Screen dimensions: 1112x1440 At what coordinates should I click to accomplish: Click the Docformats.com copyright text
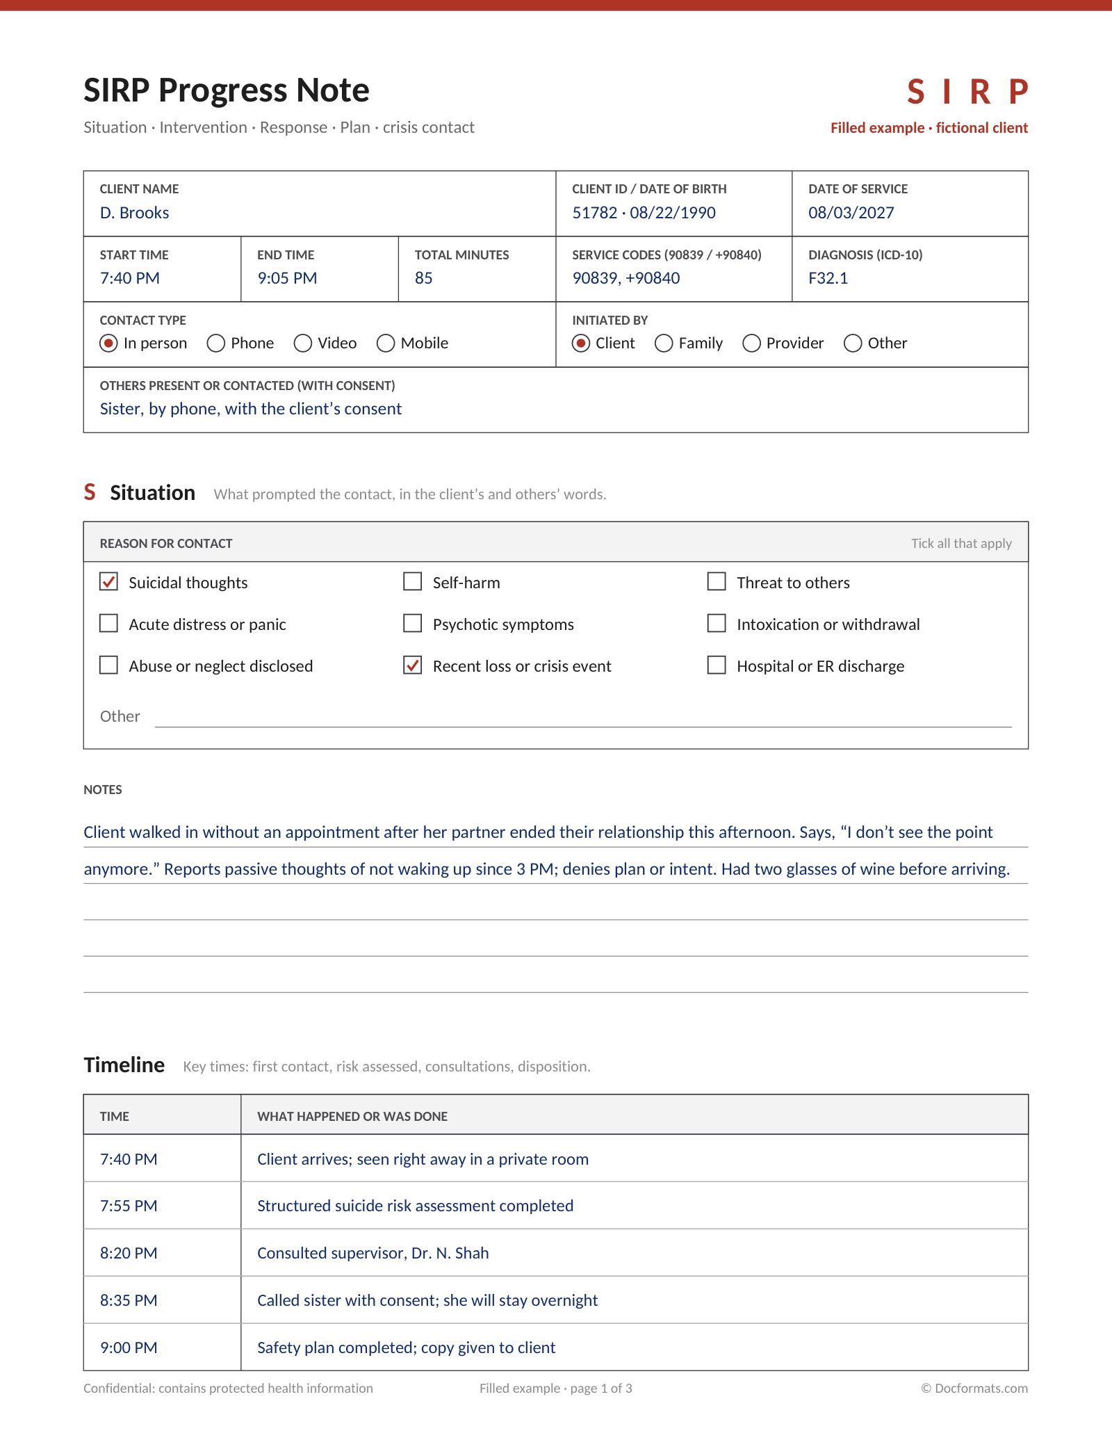[x=974, y=1389]
